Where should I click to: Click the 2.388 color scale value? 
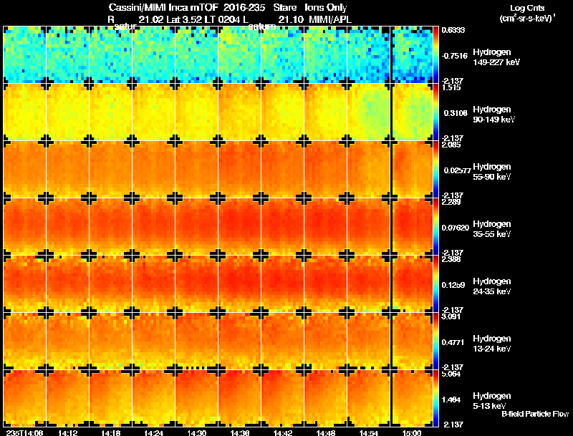coord(451,259)
